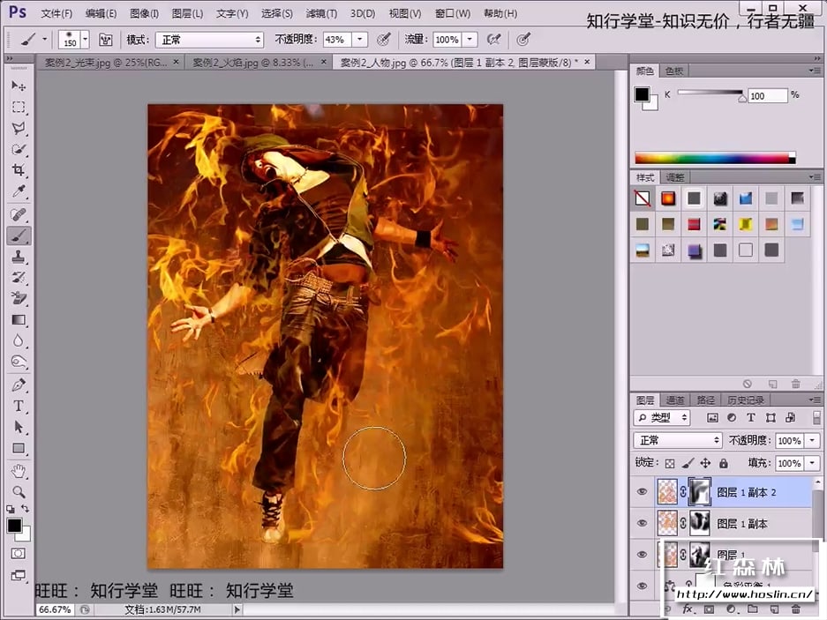Select the Spot Healing Brush tool
The height and width of the screenshot is (620, 827).
click(x=19, y=214)
